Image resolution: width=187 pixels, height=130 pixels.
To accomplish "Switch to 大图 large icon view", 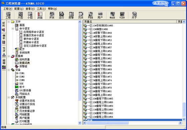I will (20, 15).
